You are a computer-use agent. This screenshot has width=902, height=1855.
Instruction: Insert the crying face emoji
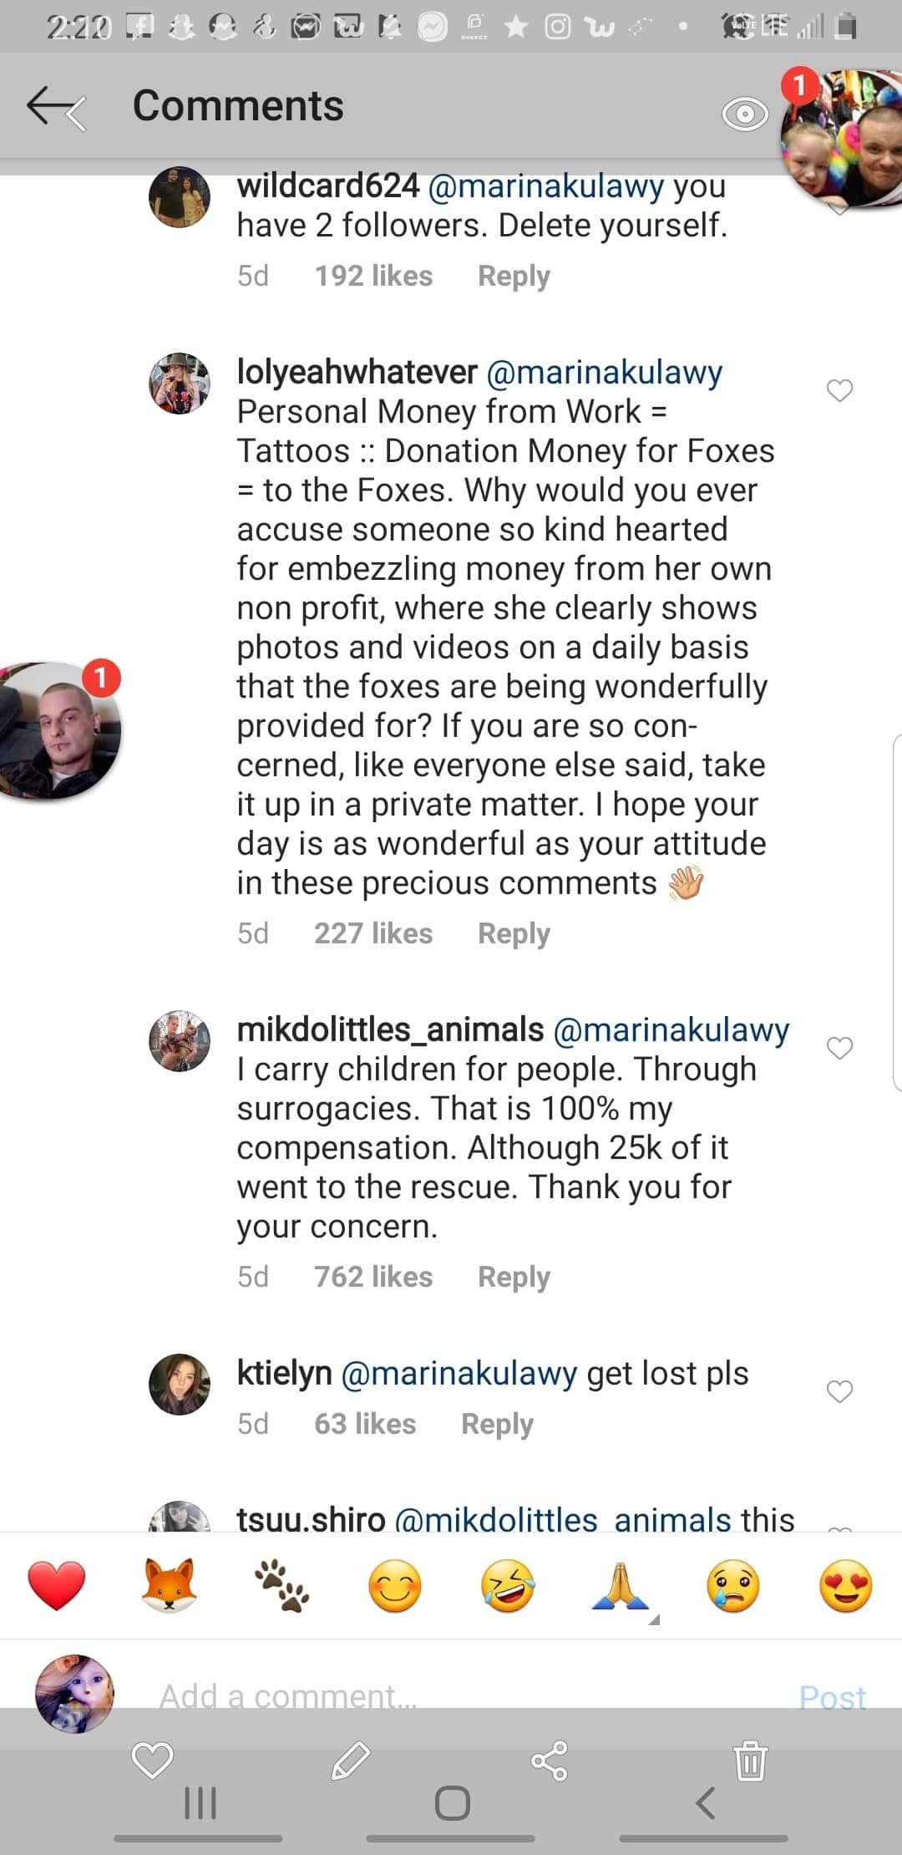pos(733,1586)
